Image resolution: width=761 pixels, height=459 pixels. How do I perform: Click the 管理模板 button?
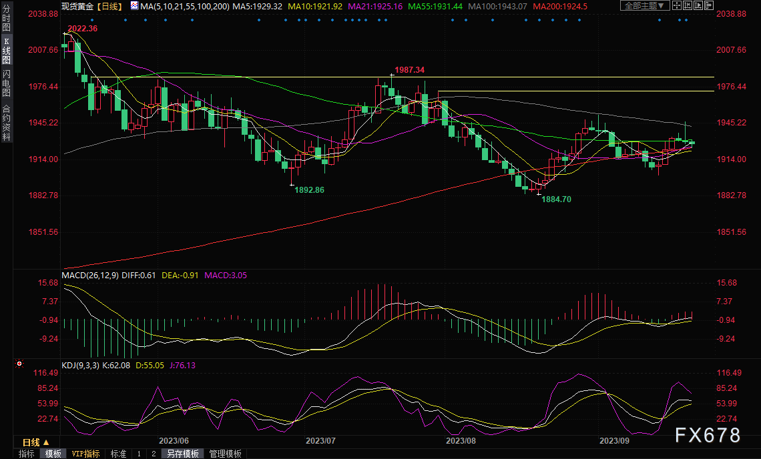click(225, 454)
